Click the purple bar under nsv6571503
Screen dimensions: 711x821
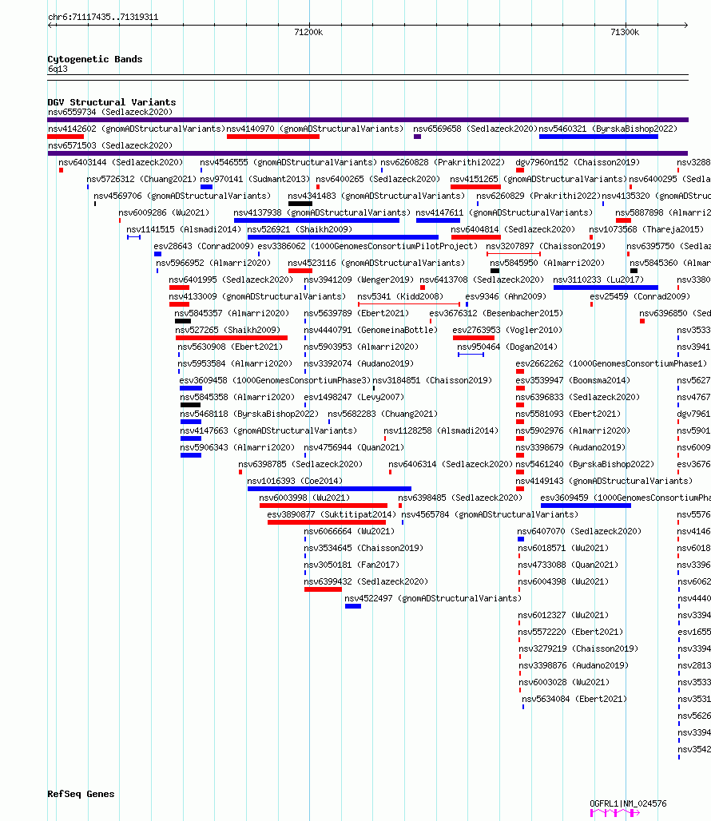(367, 153)
